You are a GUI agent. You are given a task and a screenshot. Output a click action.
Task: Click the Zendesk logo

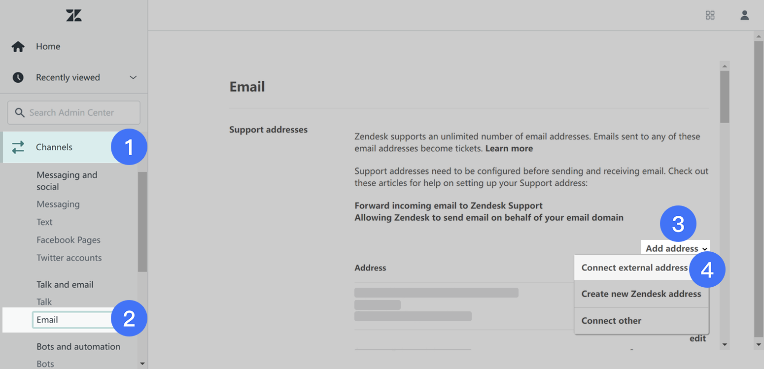point(73,15)
